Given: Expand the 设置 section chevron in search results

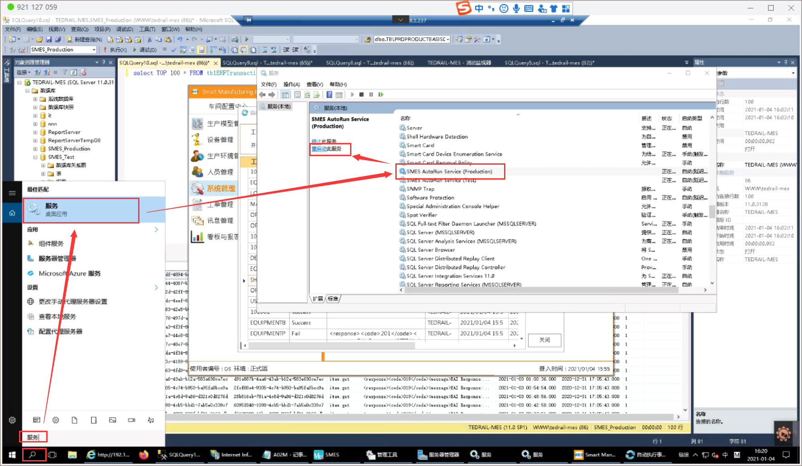Looking at the screenshot, I should click(156, 287).
